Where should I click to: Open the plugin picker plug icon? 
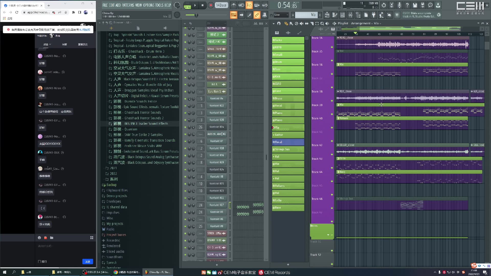(374, 15)
